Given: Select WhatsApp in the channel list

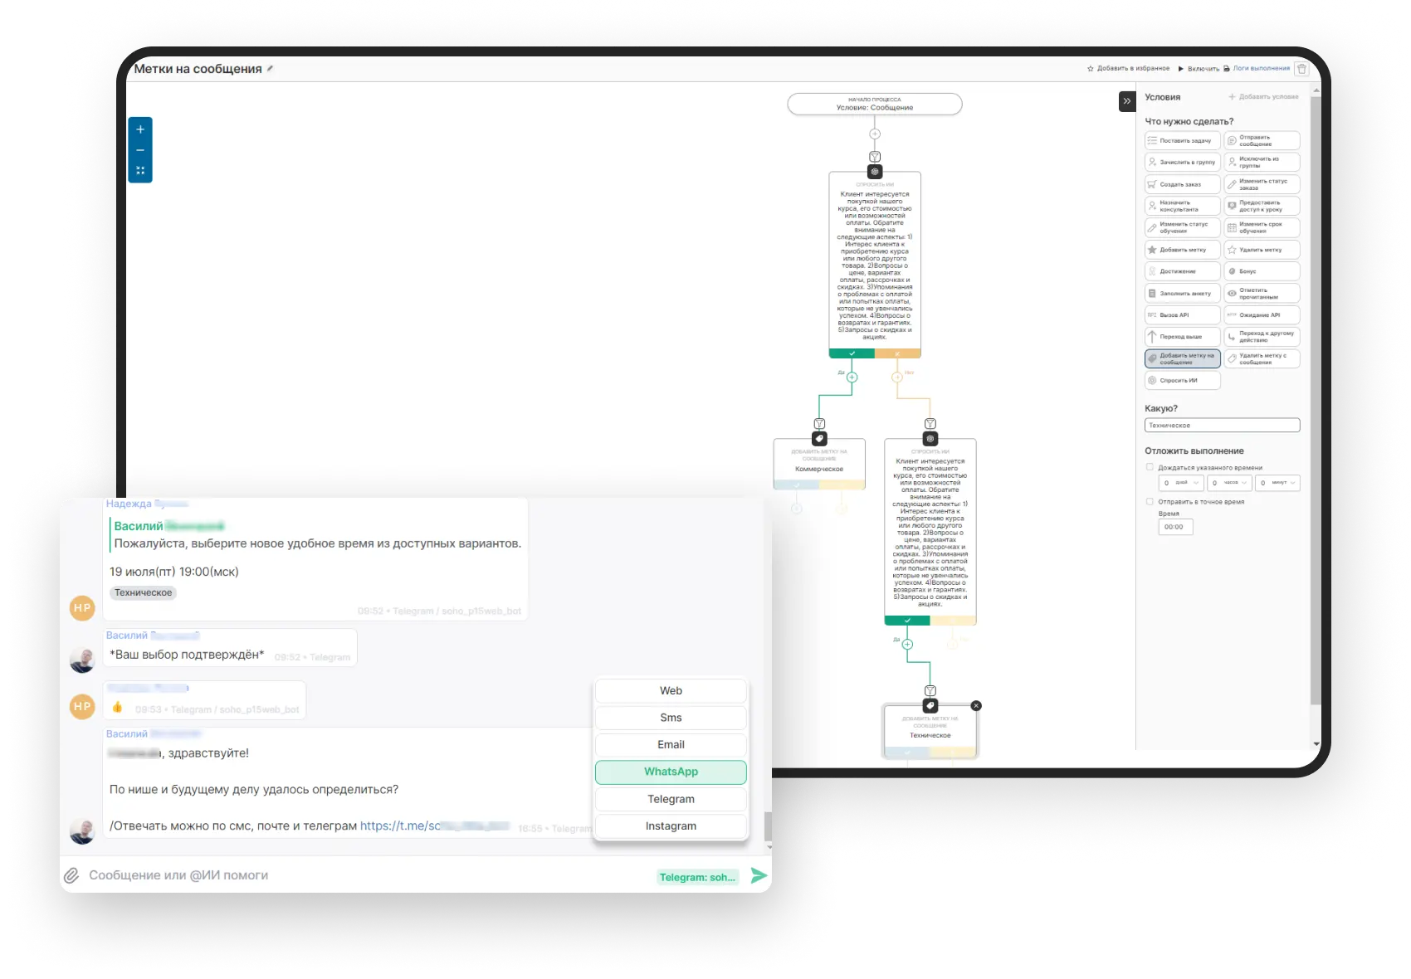Looking at the screenshot, I should click(671, 772).
